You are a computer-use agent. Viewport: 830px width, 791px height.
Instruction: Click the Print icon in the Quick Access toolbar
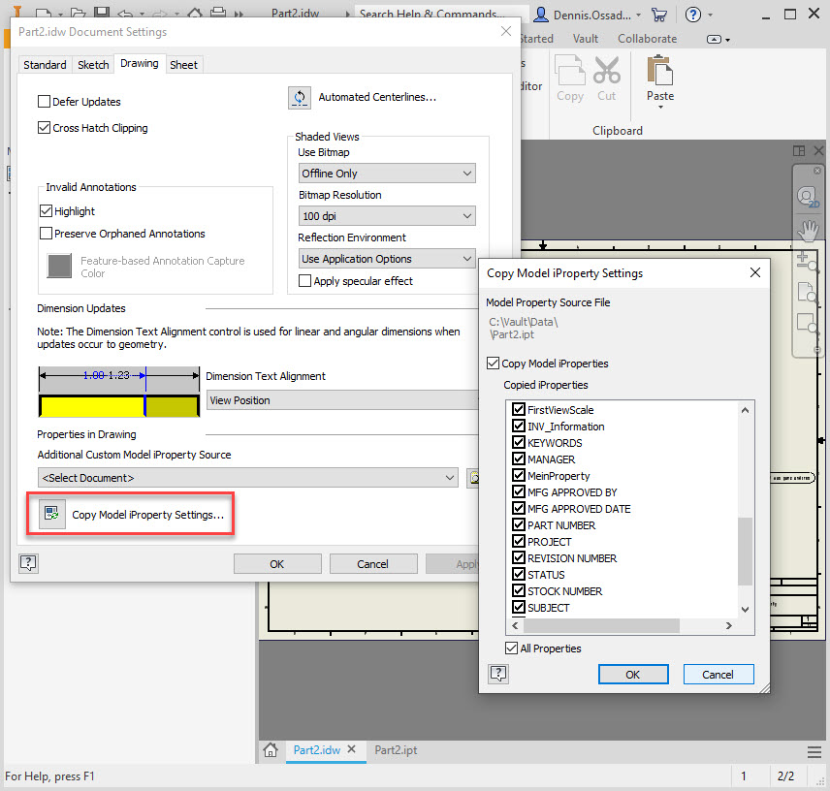coord(217,13)
